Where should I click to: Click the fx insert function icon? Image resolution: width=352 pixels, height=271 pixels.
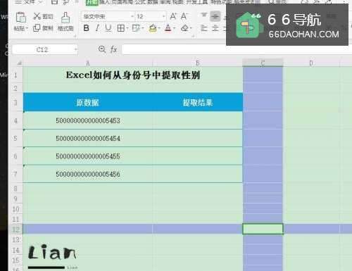(x=113, y=49)
